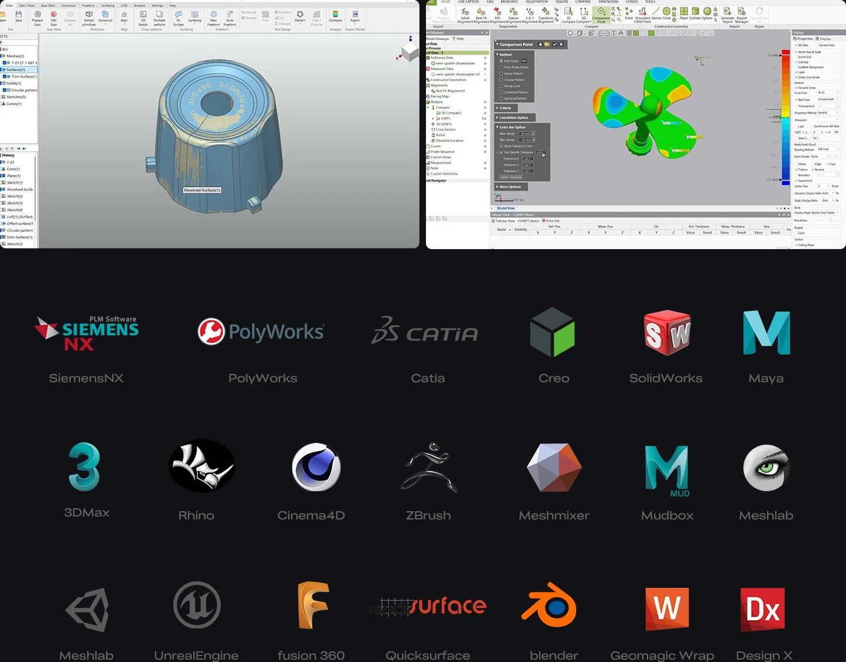
Task: Select Best Fit Alignment1 in the model tree
Action: pyautogui.click(x=450, y=91)
